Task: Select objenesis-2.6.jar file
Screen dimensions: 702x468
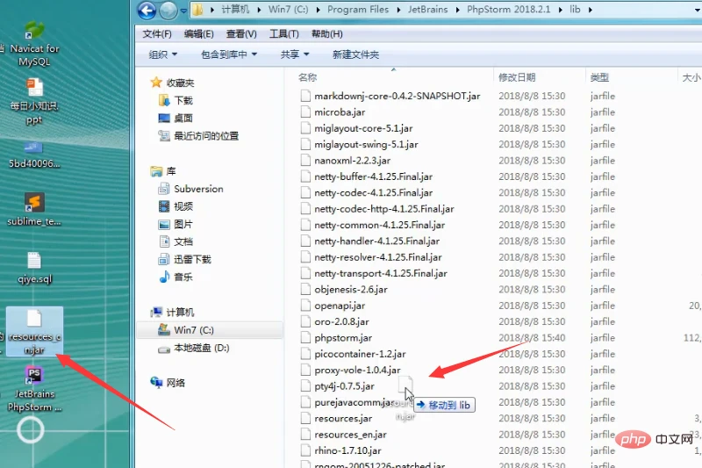Action: point(344,290)
